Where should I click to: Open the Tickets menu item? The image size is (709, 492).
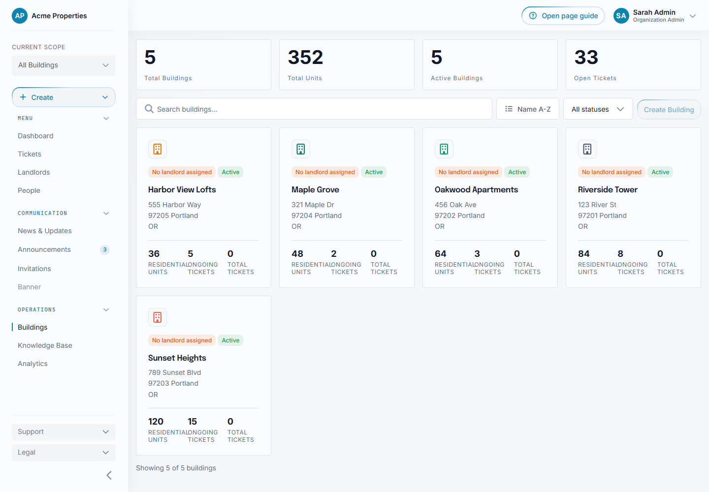point(30,154)
